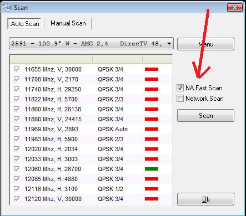Image resolution: width=246 pixels, height=216 pixels.
Task: Select the '12120 Mhz, V, 30000' row text
Action: click(53, 199)
